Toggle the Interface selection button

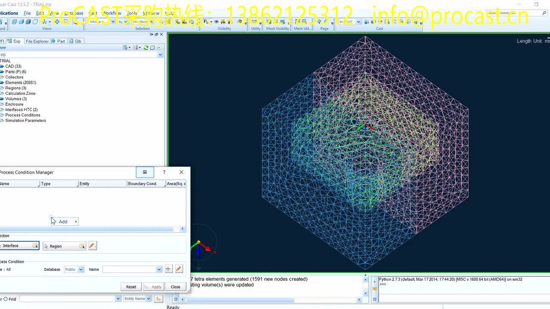[19, 246]
